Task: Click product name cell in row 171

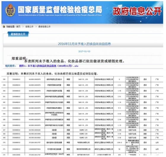Action: point(54,149)
